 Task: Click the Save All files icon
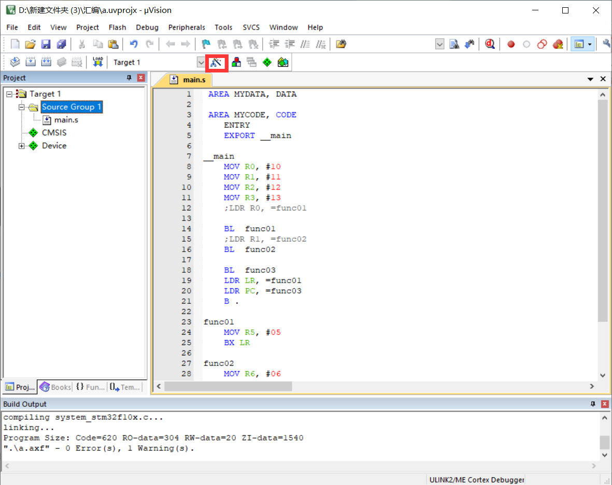pos(62,44)
